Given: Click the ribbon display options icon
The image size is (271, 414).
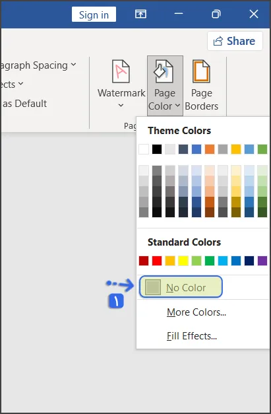Looking at the screenshot, I should (x=140, y=14).
